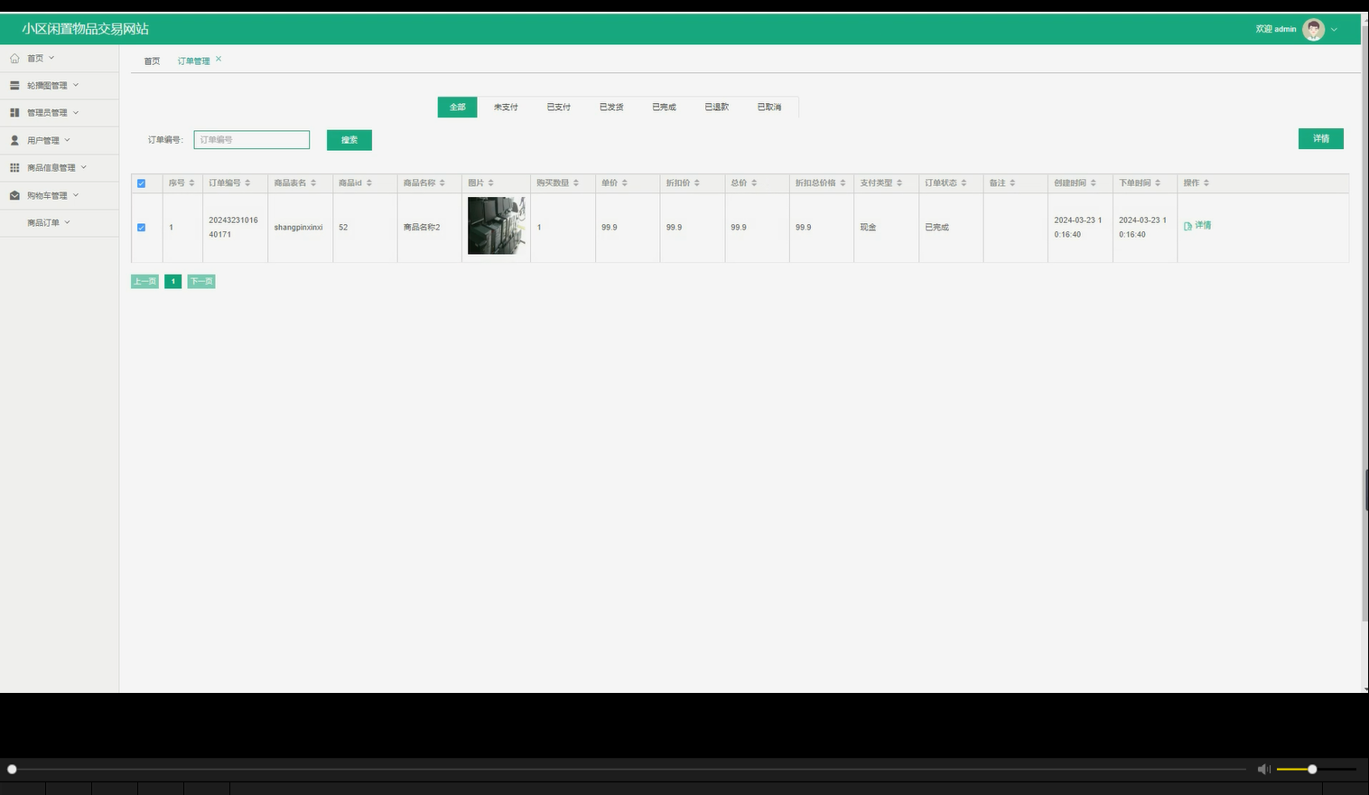Click the green 搜索 button
1369x795 pixels.
coord(349,140)
